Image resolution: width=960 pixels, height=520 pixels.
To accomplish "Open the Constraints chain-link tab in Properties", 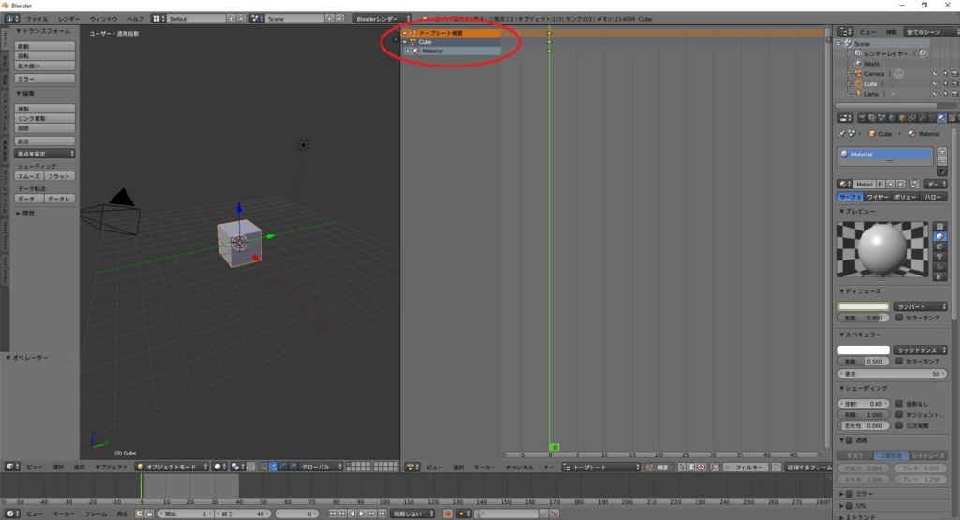I will tap(912, 118).
